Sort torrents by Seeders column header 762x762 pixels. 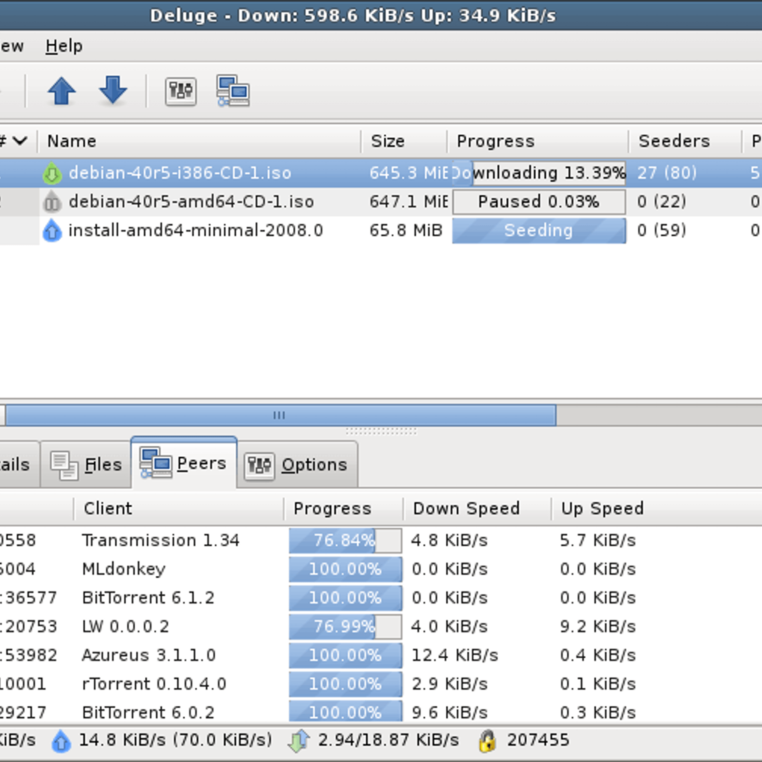coord(685,141)
